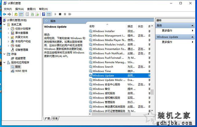The width and height of the screenshot is (197, 127).
Task: Collapse the Windows Update actions section arrow
Action: pyautogui.click(x=192, y=37)
